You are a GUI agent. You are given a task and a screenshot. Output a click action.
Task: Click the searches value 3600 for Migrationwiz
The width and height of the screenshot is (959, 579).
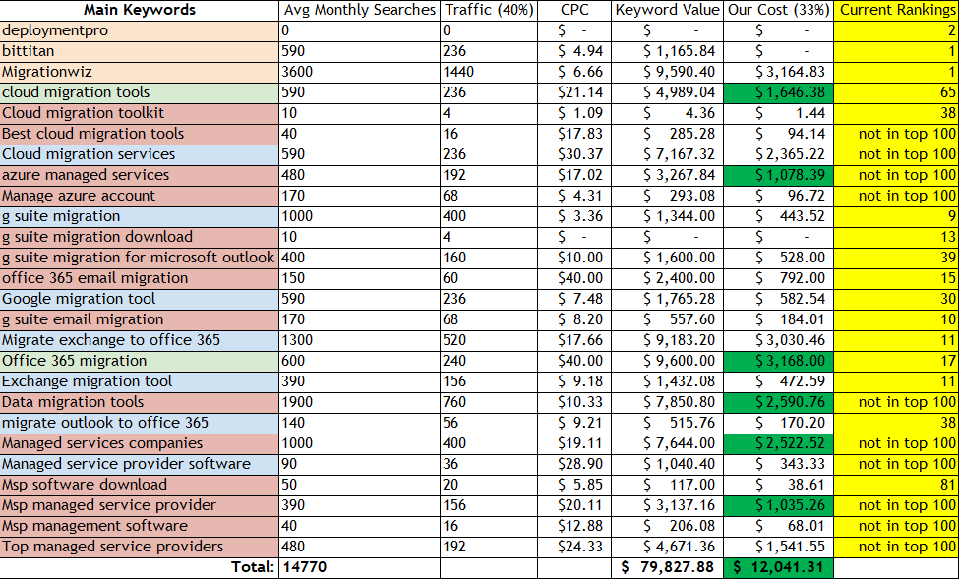(x=360, y=72)
